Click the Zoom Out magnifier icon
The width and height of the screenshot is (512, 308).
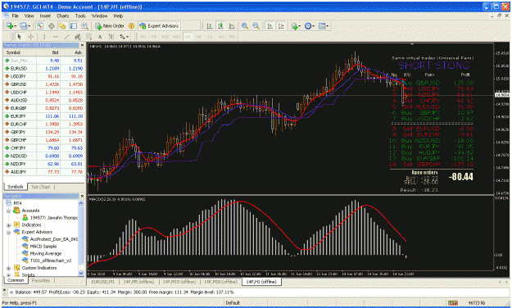256,25
